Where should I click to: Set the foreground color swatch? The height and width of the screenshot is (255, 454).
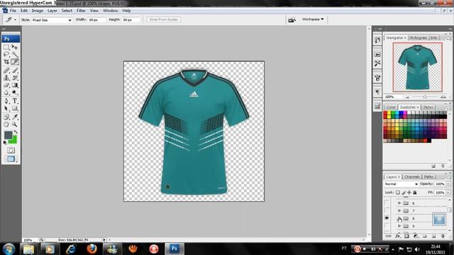point(8,135)
